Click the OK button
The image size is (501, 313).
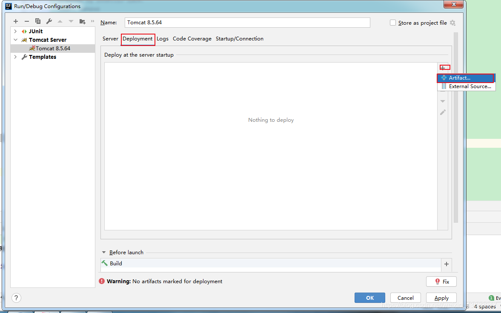click(369, 298)
